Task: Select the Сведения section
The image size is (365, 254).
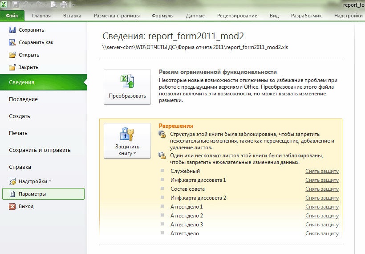Action: (x=44, y=82)
